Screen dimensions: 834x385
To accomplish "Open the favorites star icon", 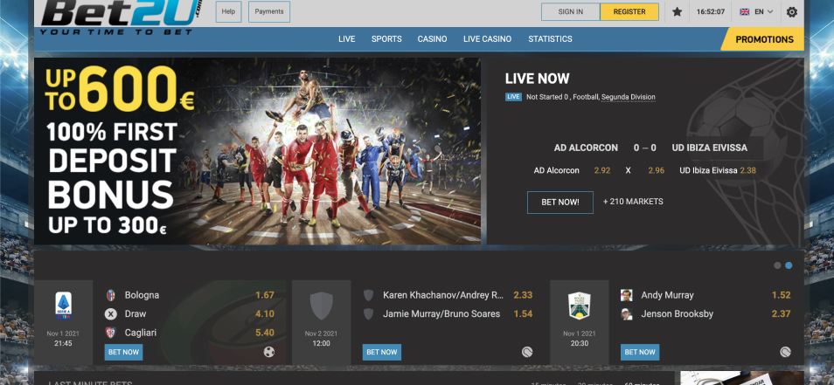I will pos(677,11).
